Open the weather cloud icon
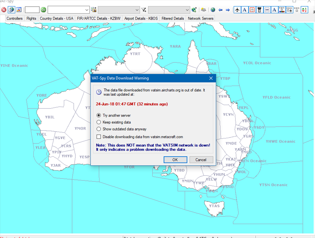 (x=204, y=10)
